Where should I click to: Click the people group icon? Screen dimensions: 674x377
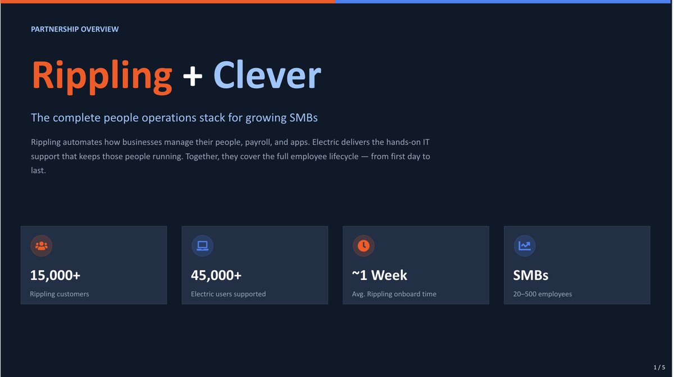41,246
